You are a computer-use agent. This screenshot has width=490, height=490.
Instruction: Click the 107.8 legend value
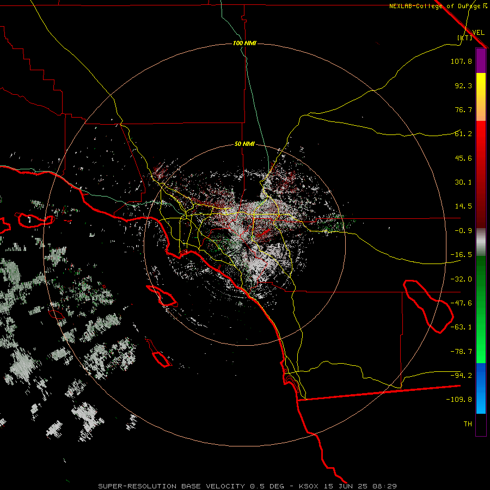click(461, 61)
